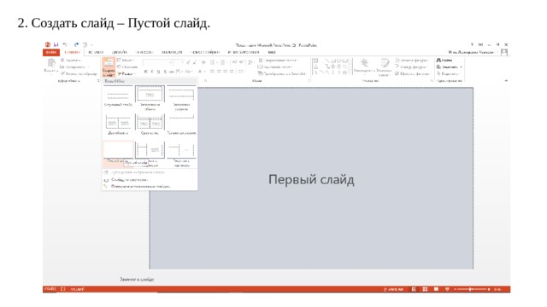Screen dimensions: 547x307
Task: Open Направление текста (Text Direction) dropdown
Action: (279, 61)
